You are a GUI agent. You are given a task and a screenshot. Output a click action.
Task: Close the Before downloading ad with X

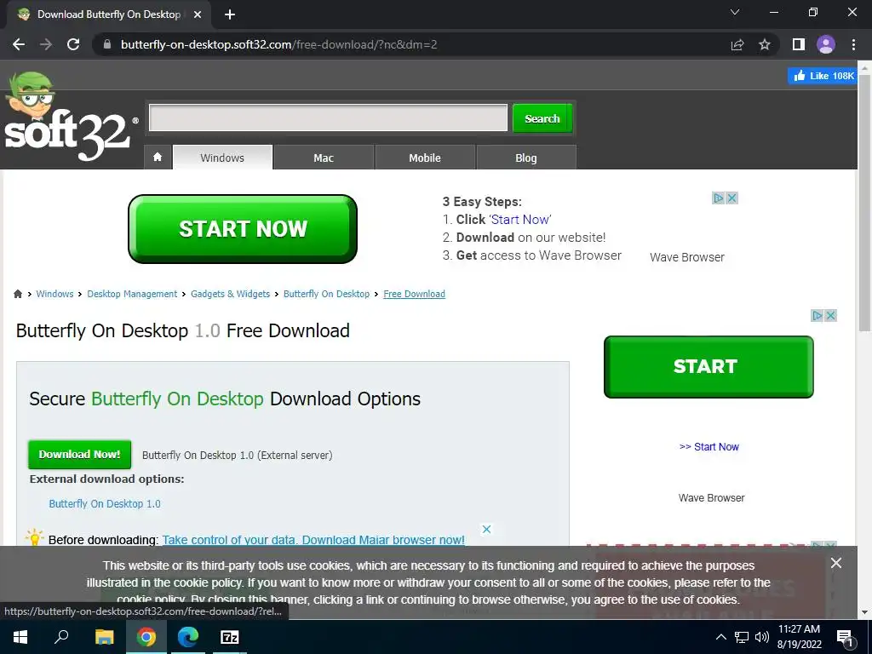pyautogui.click(x=486, y=529)
